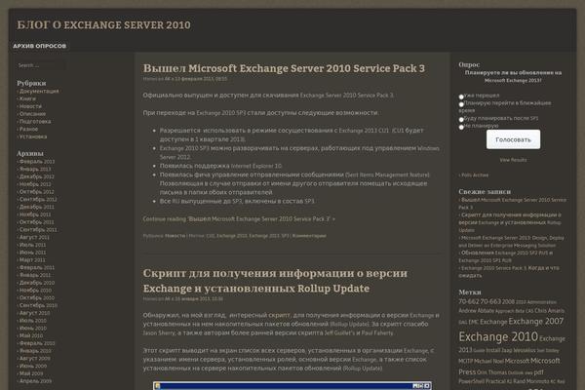Screen dimensions: 585x390
Task: Open the Polls Archive link
Action: (x=475, y=175)
